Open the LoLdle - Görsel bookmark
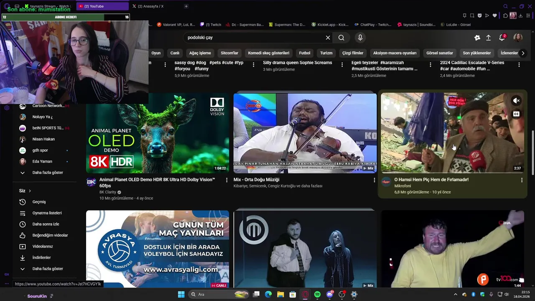The image size is (535, 301). coord(455,25)
